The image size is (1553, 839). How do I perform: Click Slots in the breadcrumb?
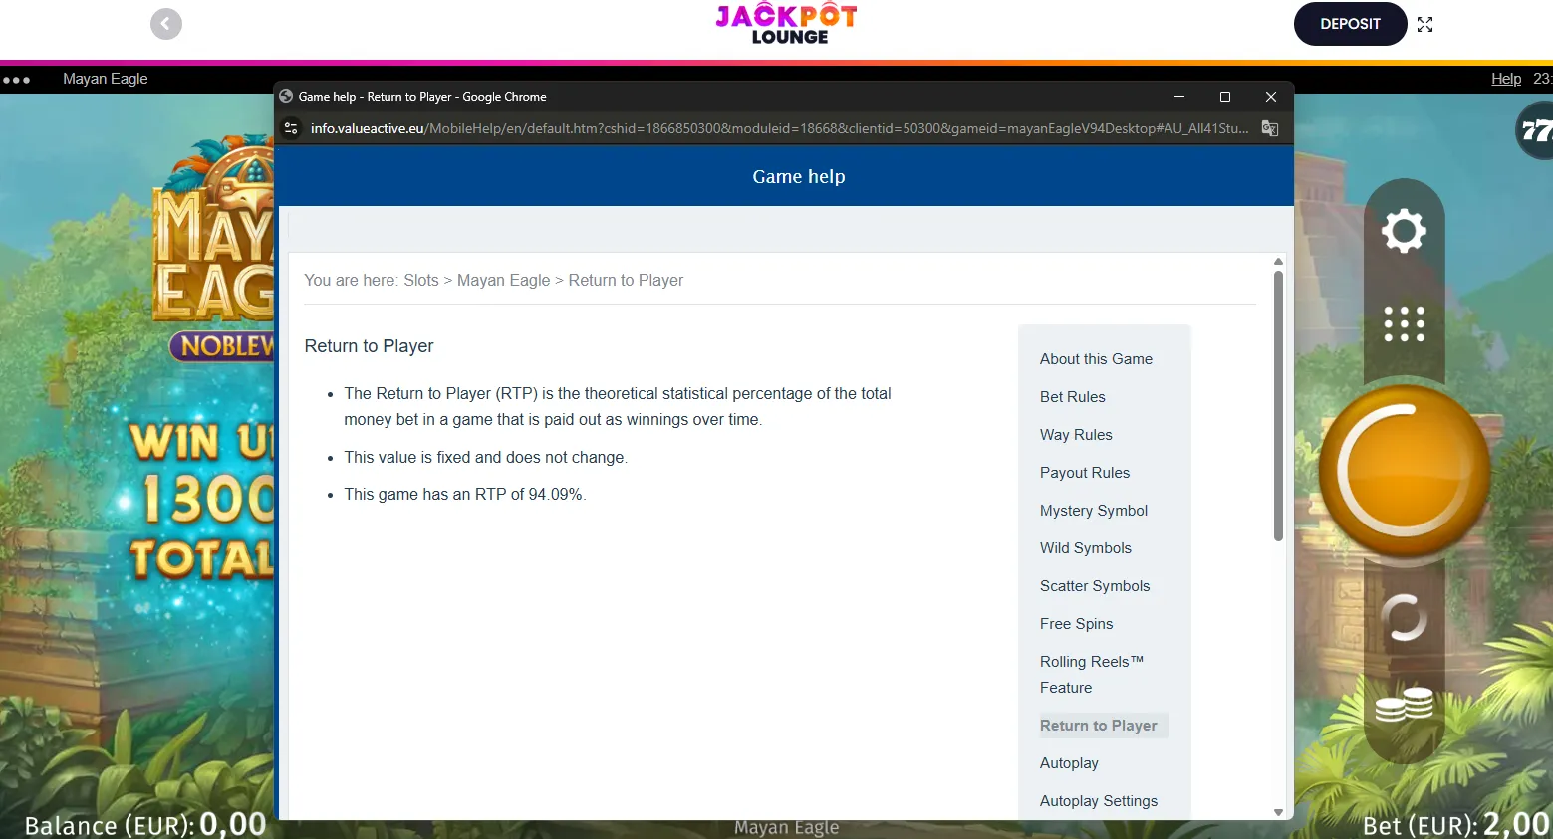420,281
